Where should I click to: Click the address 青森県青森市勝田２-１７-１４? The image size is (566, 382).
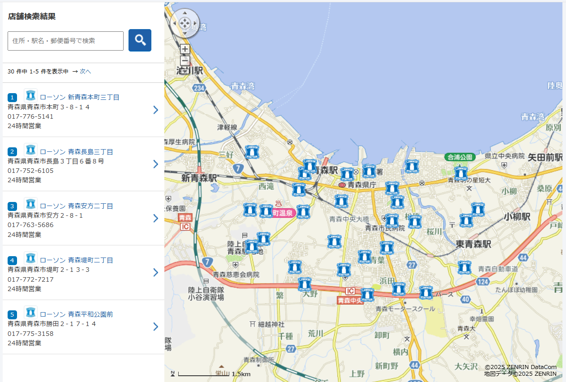coord(52,324)
